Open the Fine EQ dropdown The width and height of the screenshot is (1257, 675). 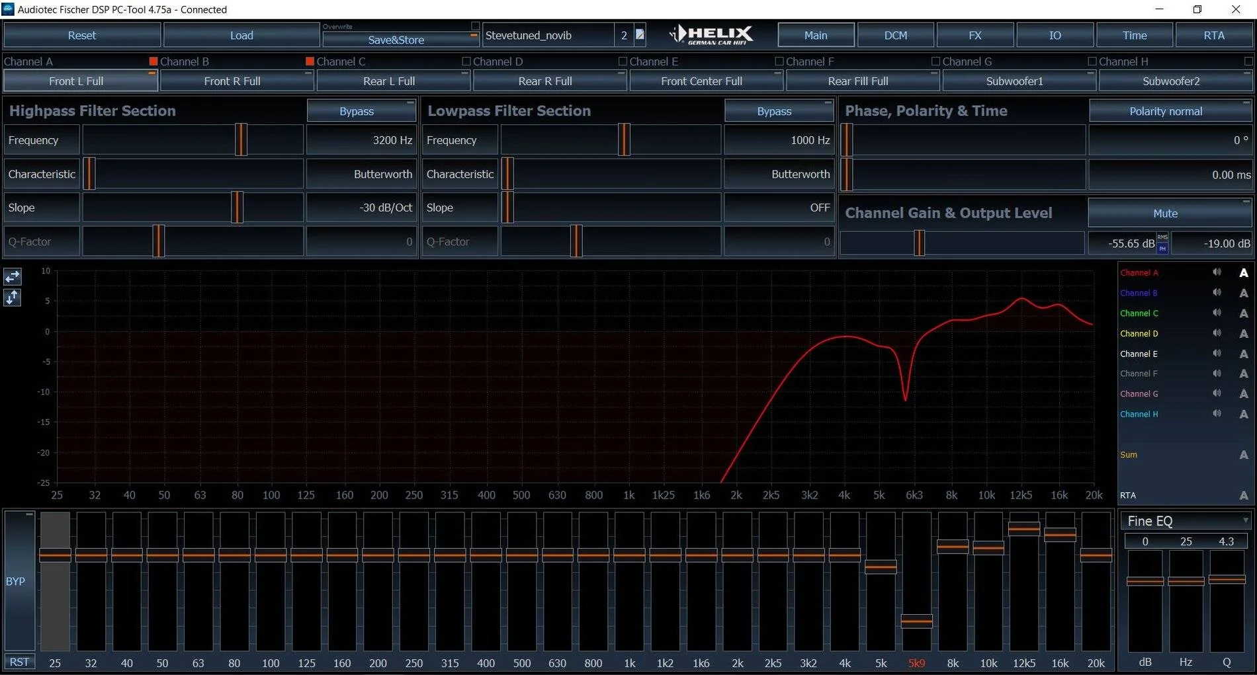tap(1186, 521)
